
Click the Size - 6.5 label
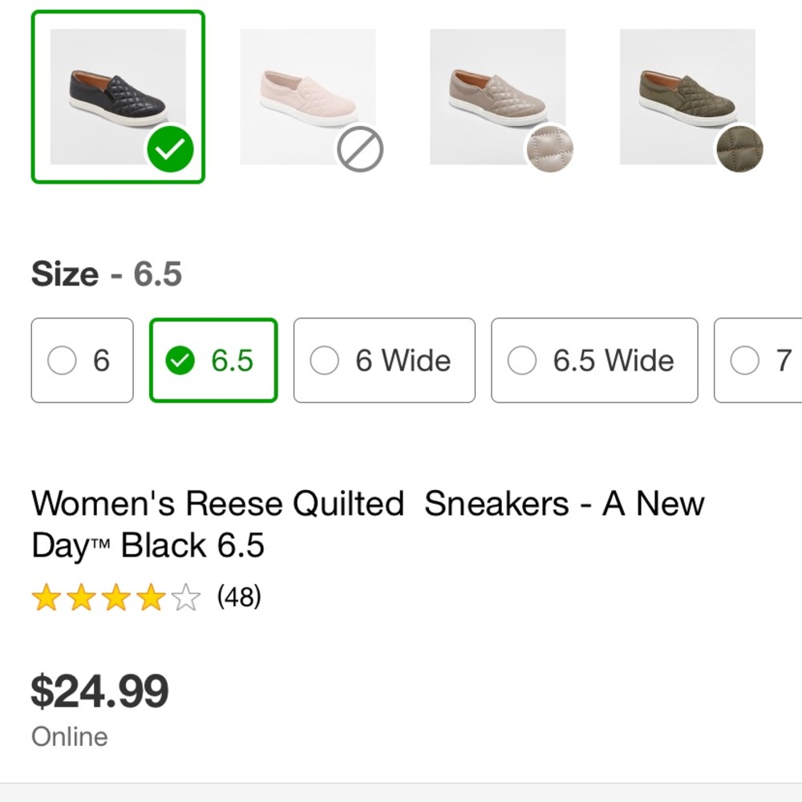tap(107, 273)
